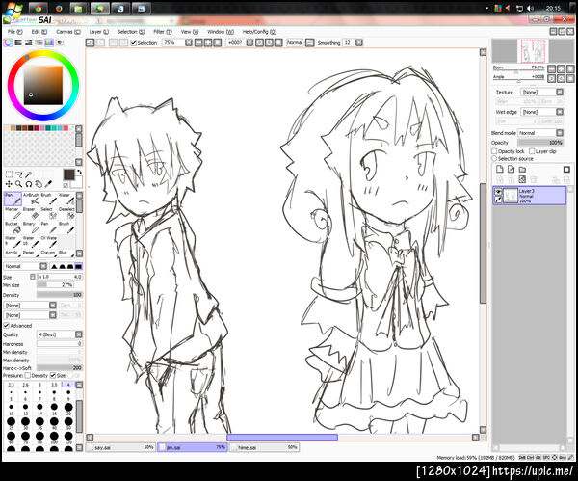
Task: Enable Opacity lock checkbox
Action: pos(494,151)
